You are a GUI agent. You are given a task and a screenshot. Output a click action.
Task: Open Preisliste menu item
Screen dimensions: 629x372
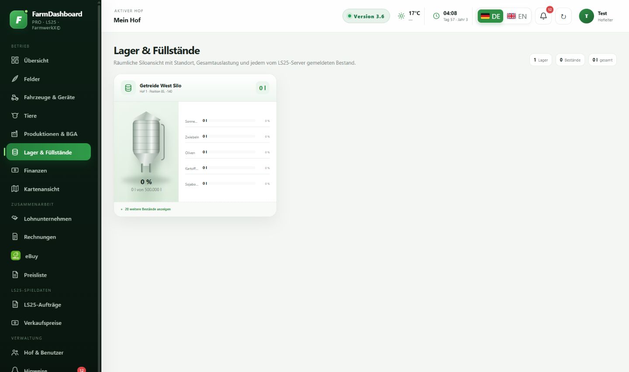tap(48, 275)
